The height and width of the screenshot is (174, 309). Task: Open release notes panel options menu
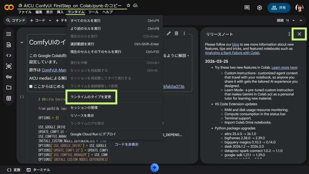pyautogui.click(x=289, y=34)
